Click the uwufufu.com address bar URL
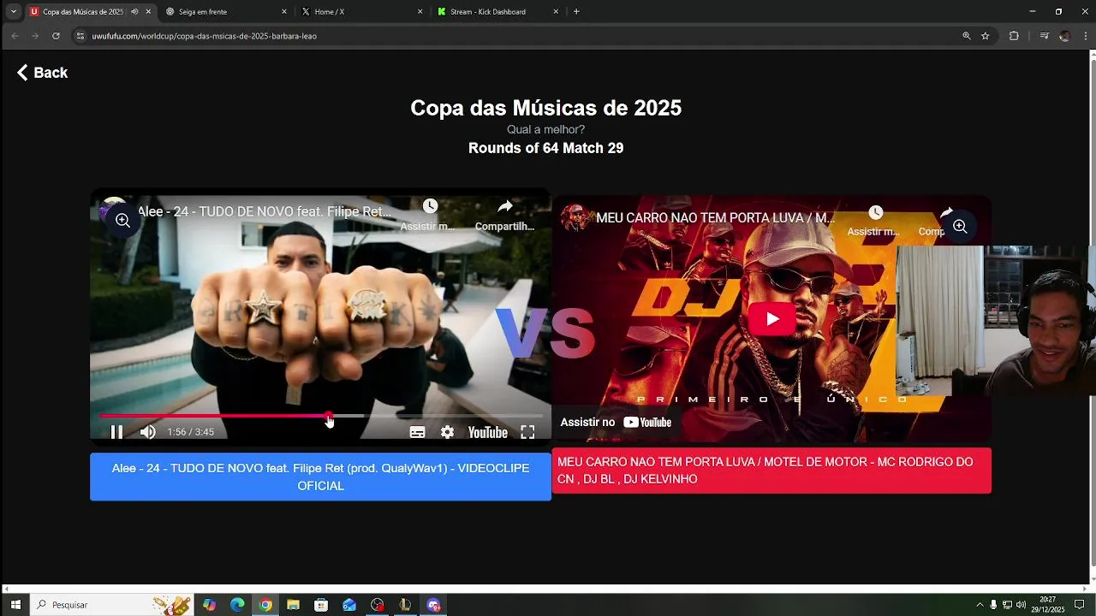The image size is (1096, 616). (x=204, y=36)
